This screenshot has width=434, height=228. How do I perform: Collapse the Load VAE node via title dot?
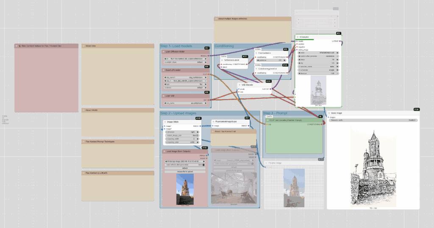click(x=163, y=96)
